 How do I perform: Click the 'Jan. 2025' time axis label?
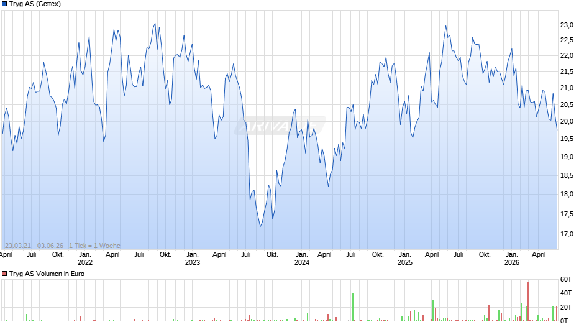[x=405, y=259]
